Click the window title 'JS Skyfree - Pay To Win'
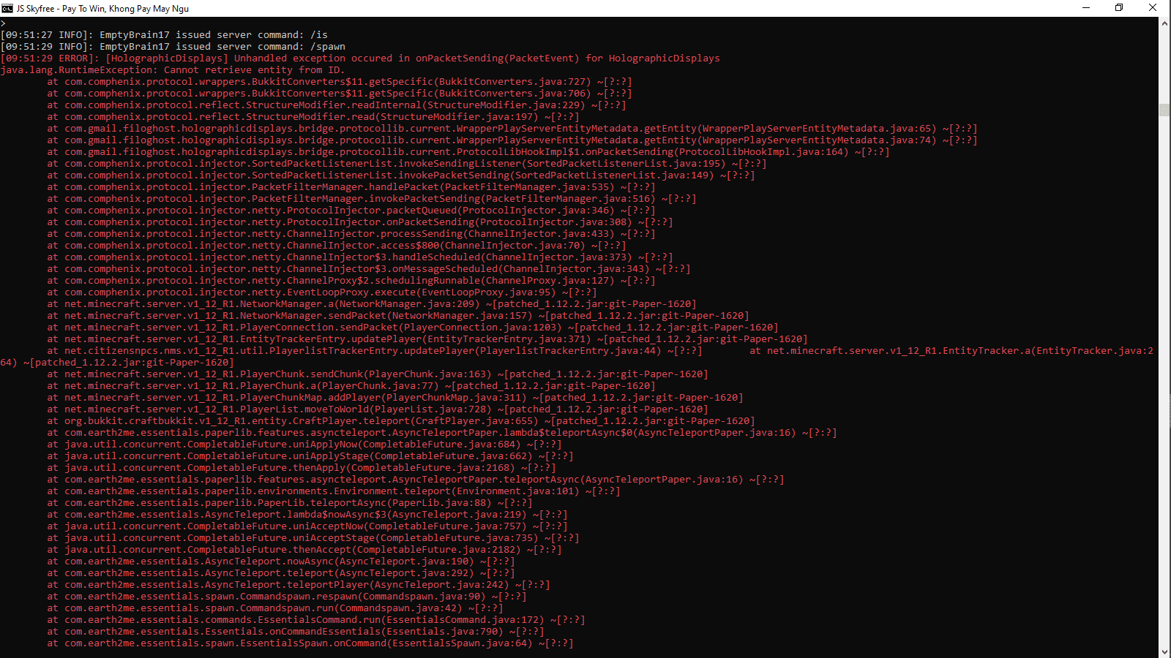Viewport: 1171px width, 658px height. pyautogui.click(x=102, y=9)
